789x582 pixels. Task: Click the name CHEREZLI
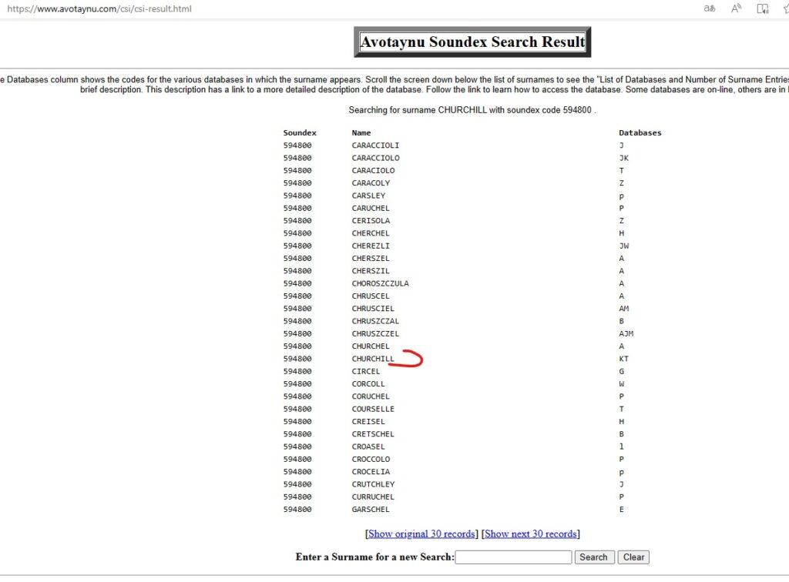click(x=371, y=246)
